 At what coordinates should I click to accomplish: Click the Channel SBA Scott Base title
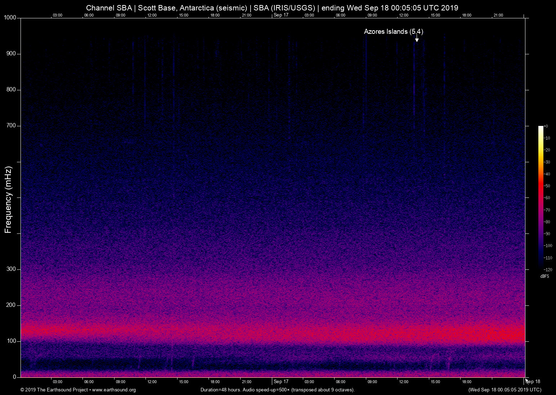[x=272, y=8]
